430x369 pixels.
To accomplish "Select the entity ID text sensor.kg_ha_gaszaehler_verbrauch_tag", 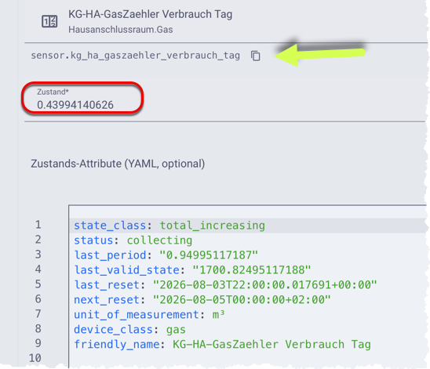I will [135, 56].
